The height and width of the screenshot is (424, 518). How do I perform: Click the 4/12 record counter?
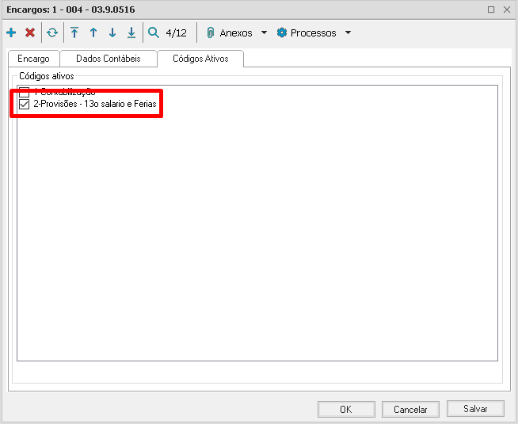(x=176, y=32)
